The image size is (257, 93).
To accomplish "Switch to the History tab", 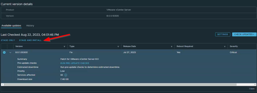I will click(30, 26).
